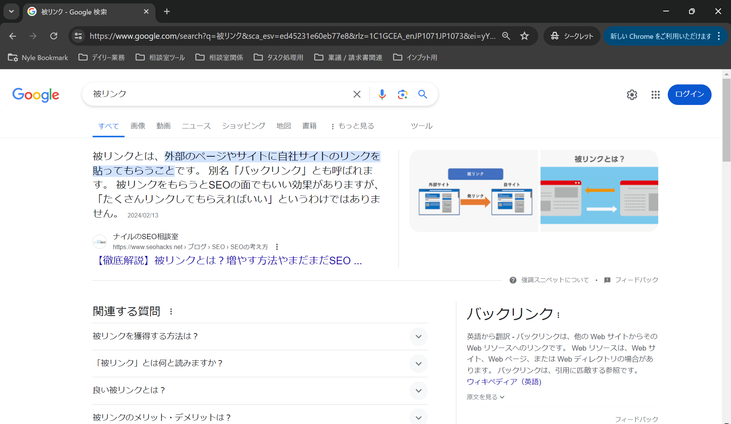This screenshot has height=424, width=731.
Task: Open もっと見る menu
Action: click(353, 126)
